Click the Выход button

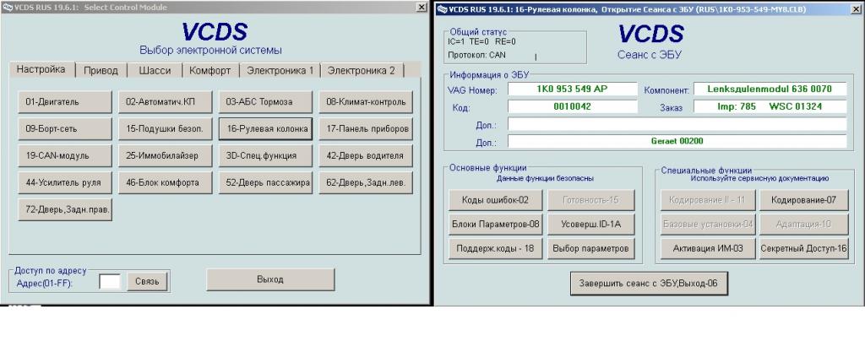coord(270,279)
